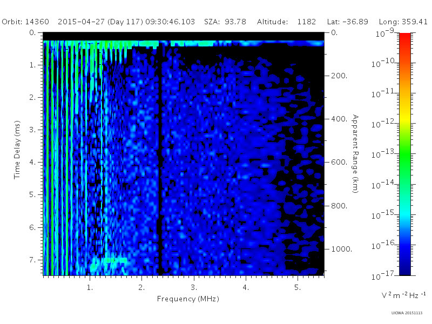
Task: Click the Apparent Range (km) axis label
Action: coord(355,154)
